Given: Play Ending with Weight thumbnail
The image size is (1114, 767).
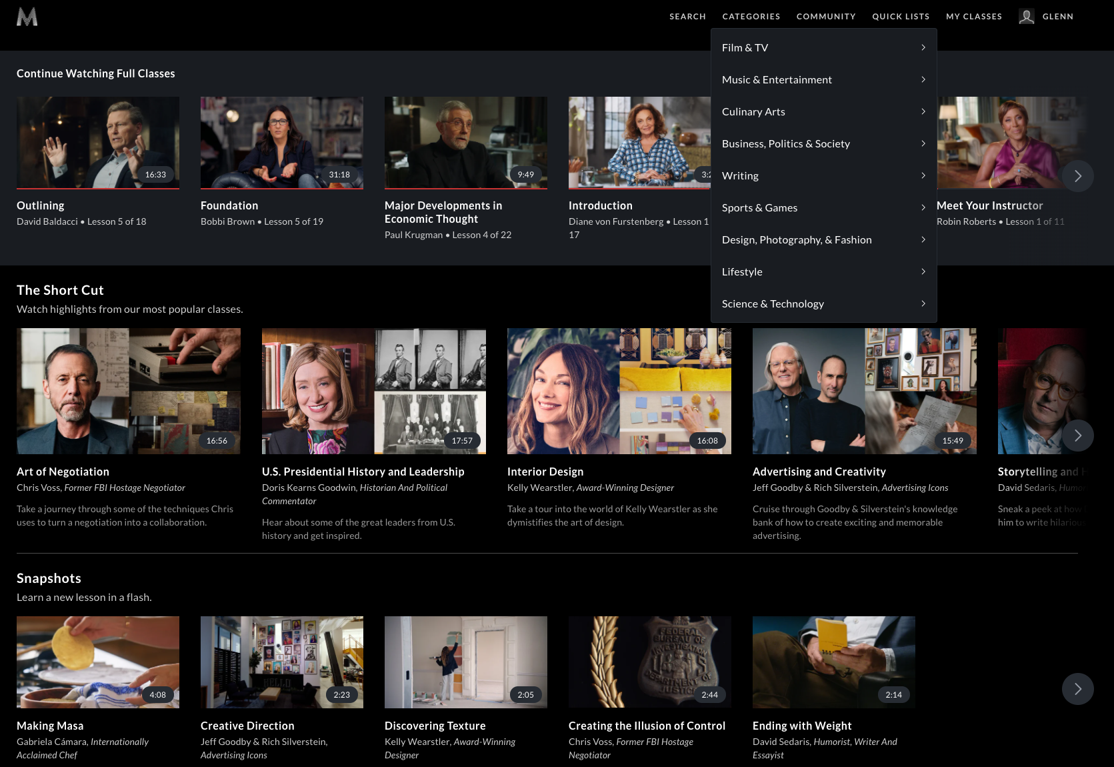Looking at the screenshot, I should pyautogui.click(x=834, y=662).
